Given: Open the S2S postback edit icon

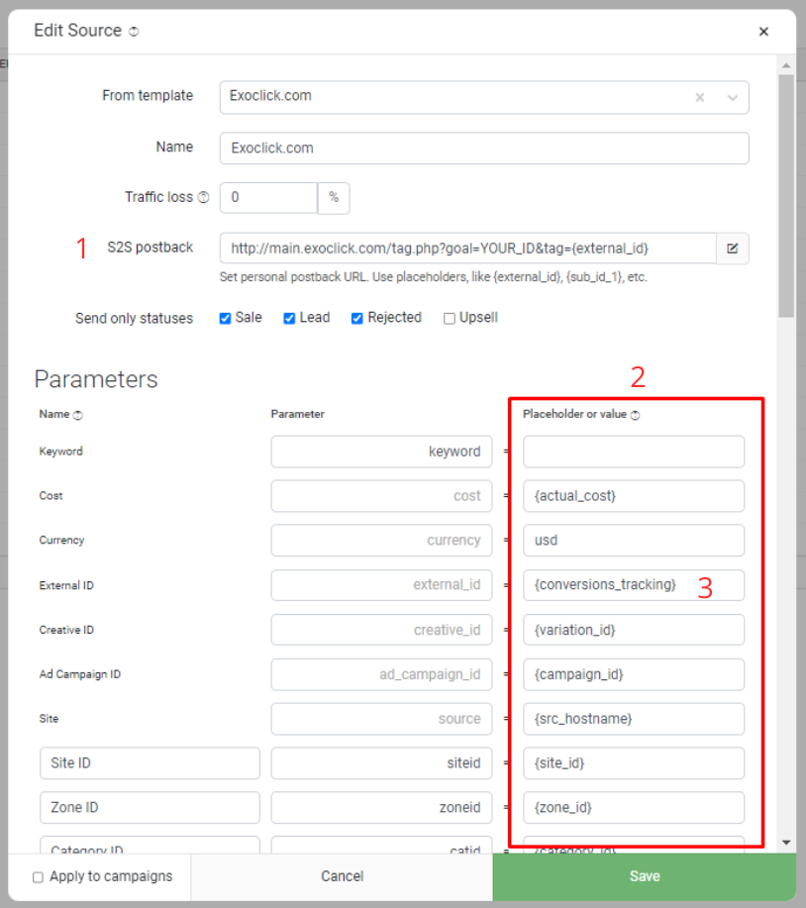Looking at the screenshot, I should (x=733, y=249).
